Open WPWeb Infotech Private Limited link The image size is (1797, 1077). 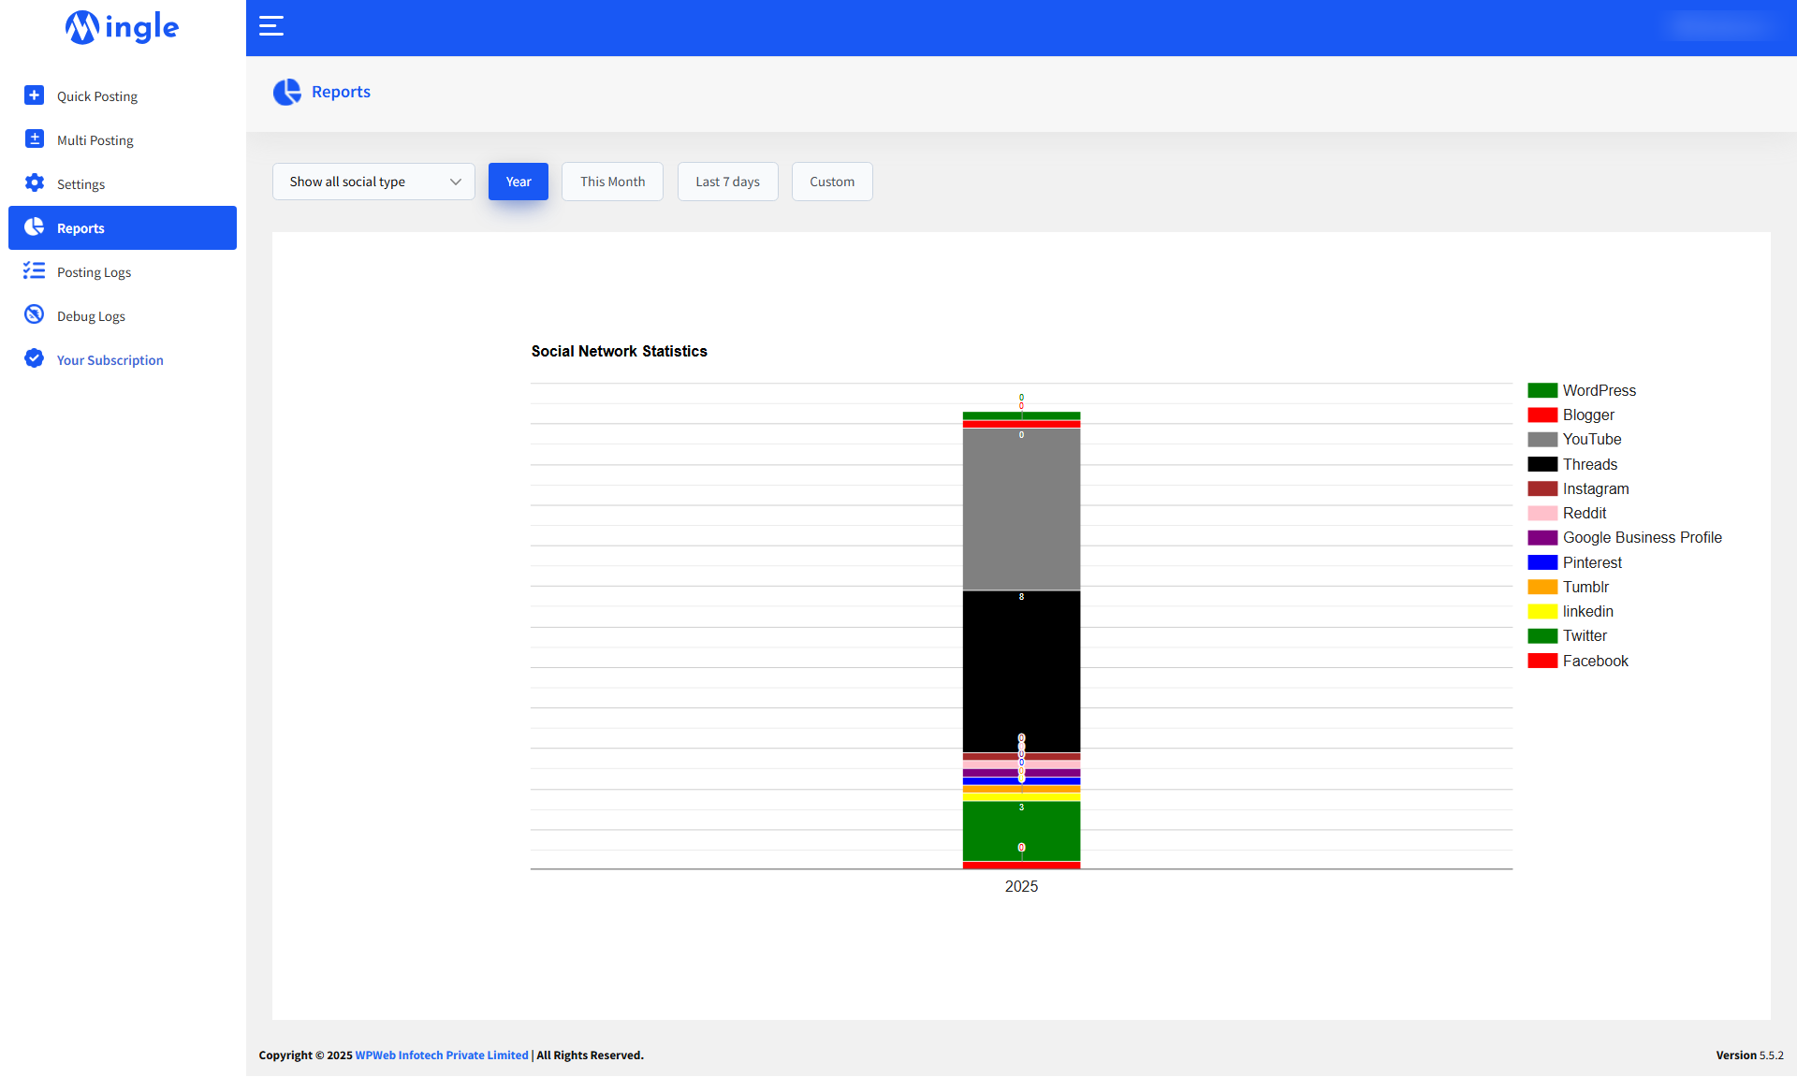point(442,1055)
